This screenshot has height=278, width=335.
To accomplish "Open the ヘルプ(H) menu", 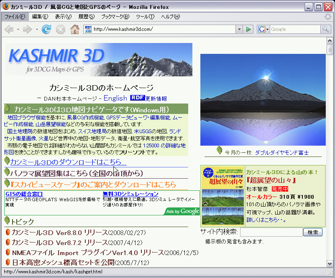I will pos(171,17).
